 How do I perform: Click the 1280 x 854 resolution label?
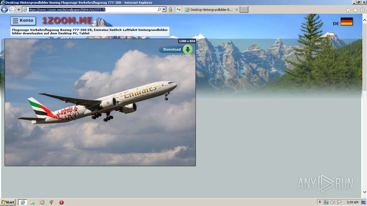point(187,41)
